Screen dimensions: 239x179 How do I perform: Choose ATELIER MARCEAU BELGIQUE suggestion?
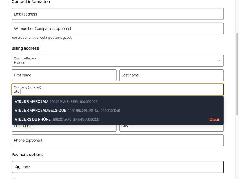[118, 110]
